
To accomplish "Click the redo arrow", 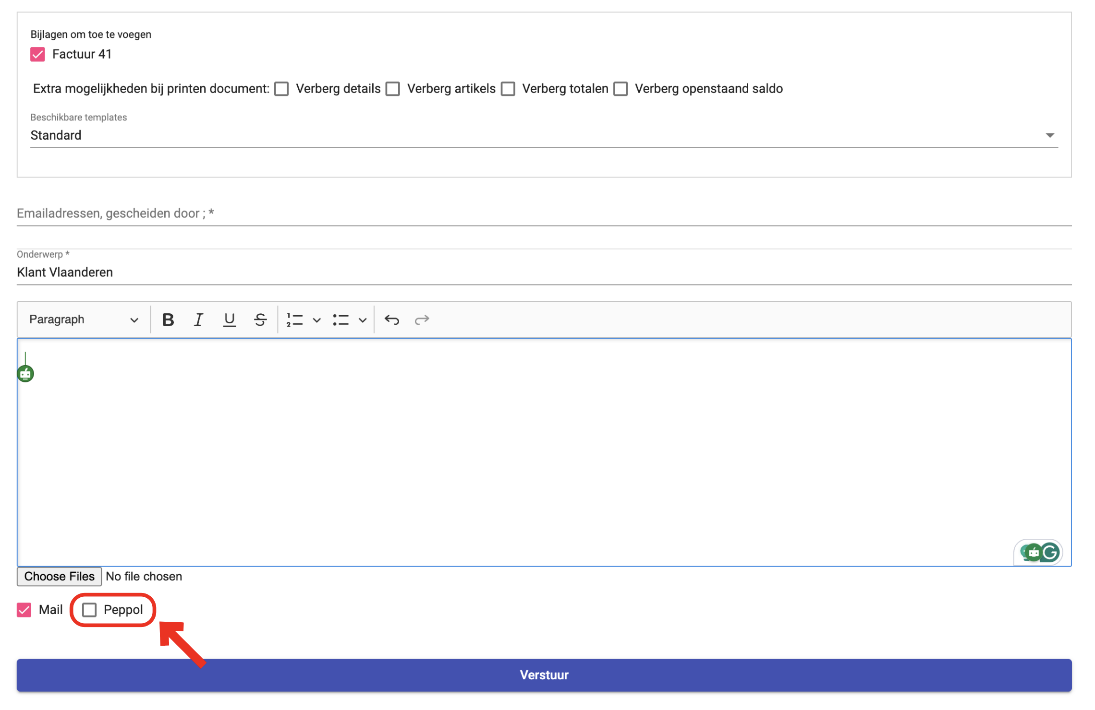I will pyautogui.click(x=422, y=319).
